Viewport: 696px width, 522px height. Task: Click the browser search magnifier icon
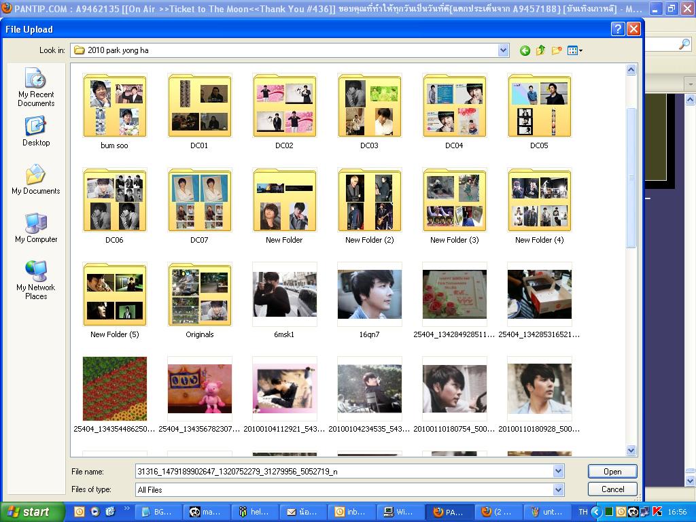684,44
